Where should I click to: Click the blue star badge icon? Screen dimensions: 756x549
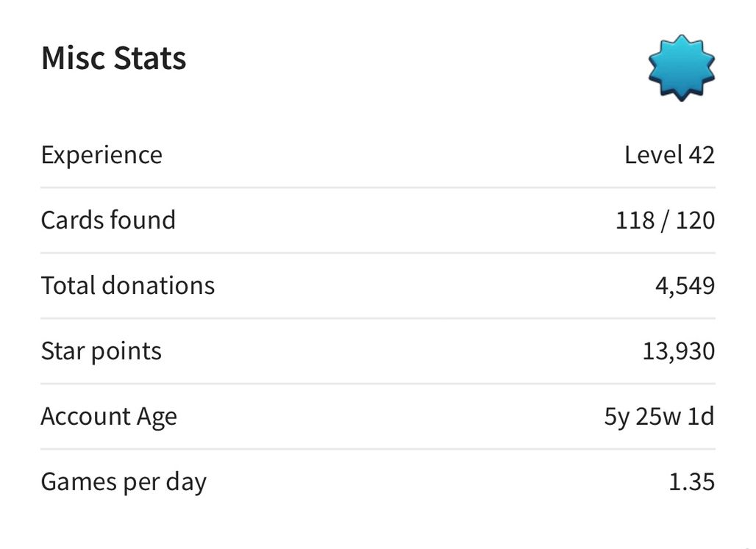click(x=681, y=68)
